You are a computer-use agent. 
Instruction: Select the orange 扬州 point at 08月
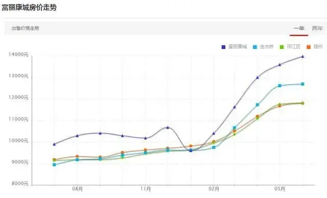click(77, 156)
